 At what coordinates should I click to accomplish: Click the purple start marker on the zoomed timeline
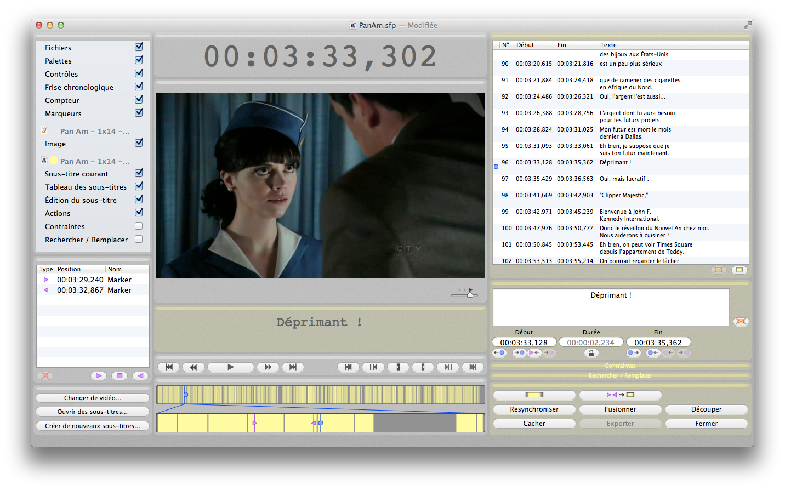pyautogui.click(x=255, y=423)
